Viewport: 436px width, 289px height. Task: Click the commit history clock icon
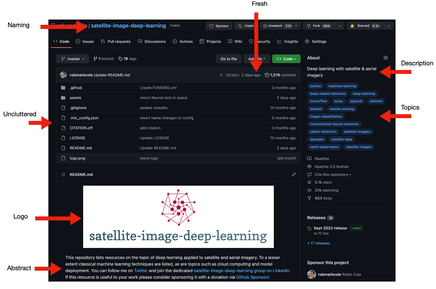pyautogui.click(x=267, y=75)
